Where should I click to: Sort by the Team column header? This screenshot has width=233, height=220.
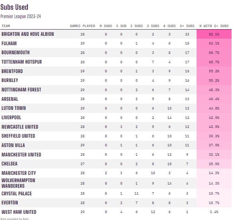(x=6, y=26)
